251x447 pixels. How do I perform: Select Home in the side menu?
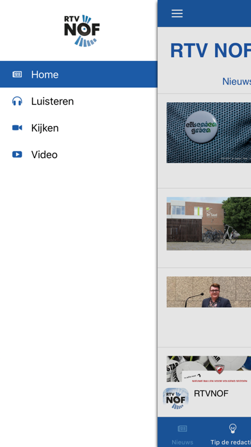click(79, 74)
